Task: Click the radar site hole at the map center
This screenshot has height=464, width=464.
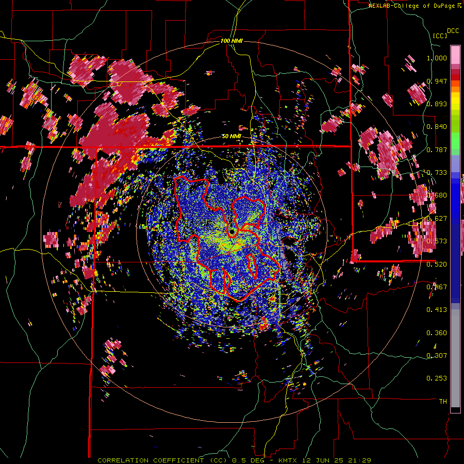Action: [x=233, y=231]
